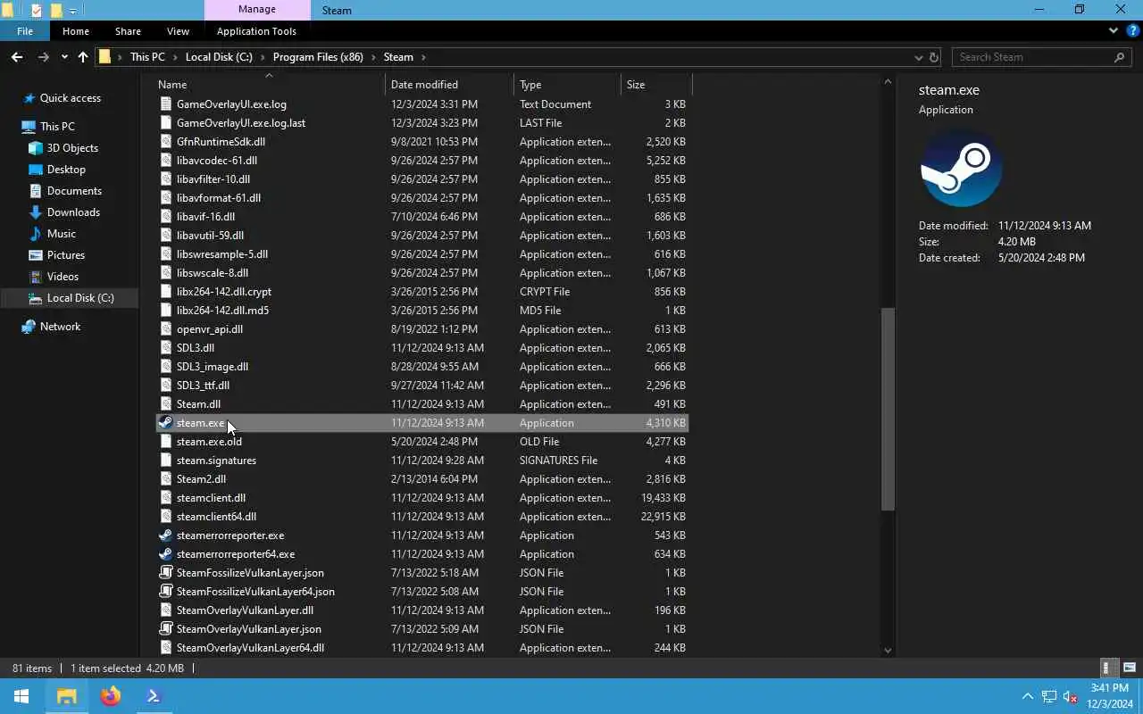The height and width of the screenshot is (714, 1143).
Task: Select the steam.exe application icon
Action: tap(165, 423)
